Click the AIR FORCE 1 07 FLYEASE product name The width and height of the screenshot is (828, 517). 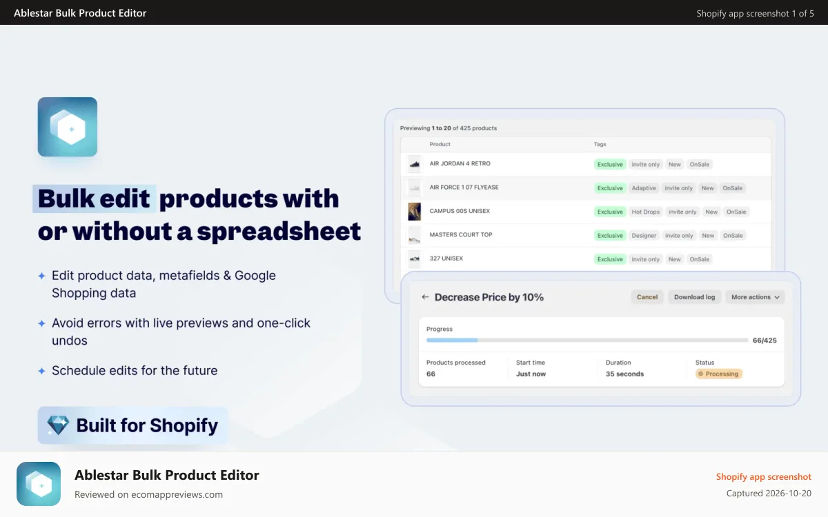(x=464, y=187)
